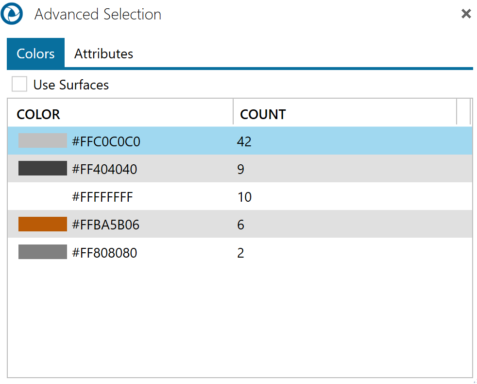Select the #FFFFFFFF white color row
The height and width of the screenshot is (384, 477).
pos(102,197)
